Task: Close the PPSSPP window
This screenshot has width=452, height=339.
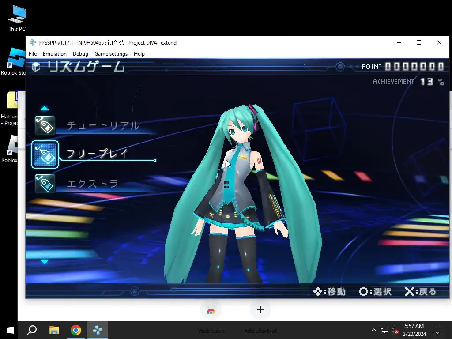Action: point(439,43)
